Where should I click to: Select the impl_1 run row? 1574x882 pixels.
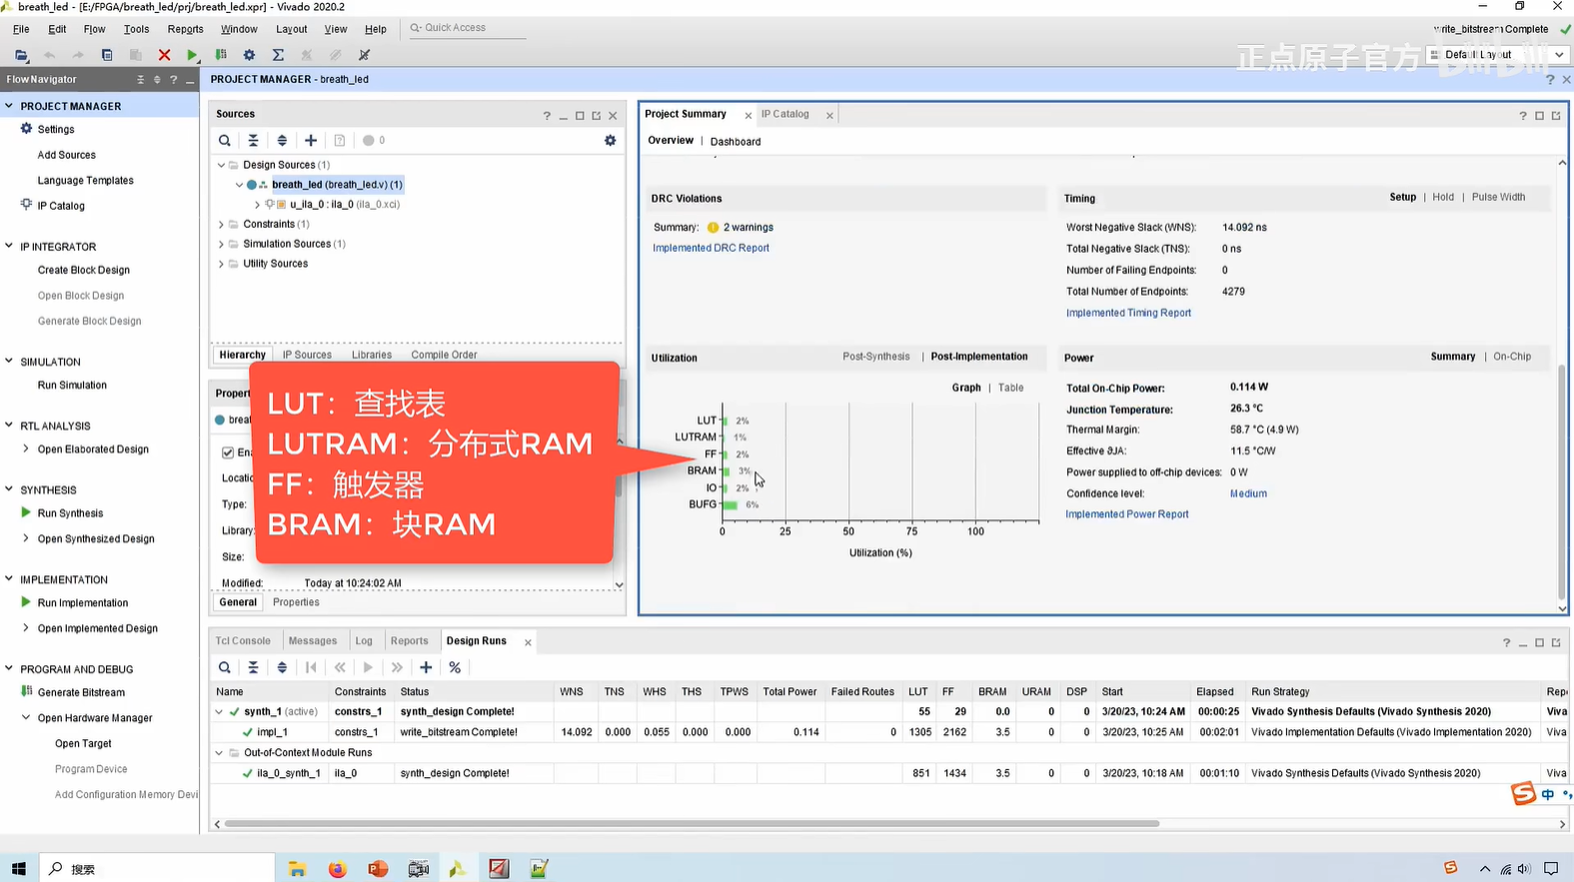coord(889,732)
